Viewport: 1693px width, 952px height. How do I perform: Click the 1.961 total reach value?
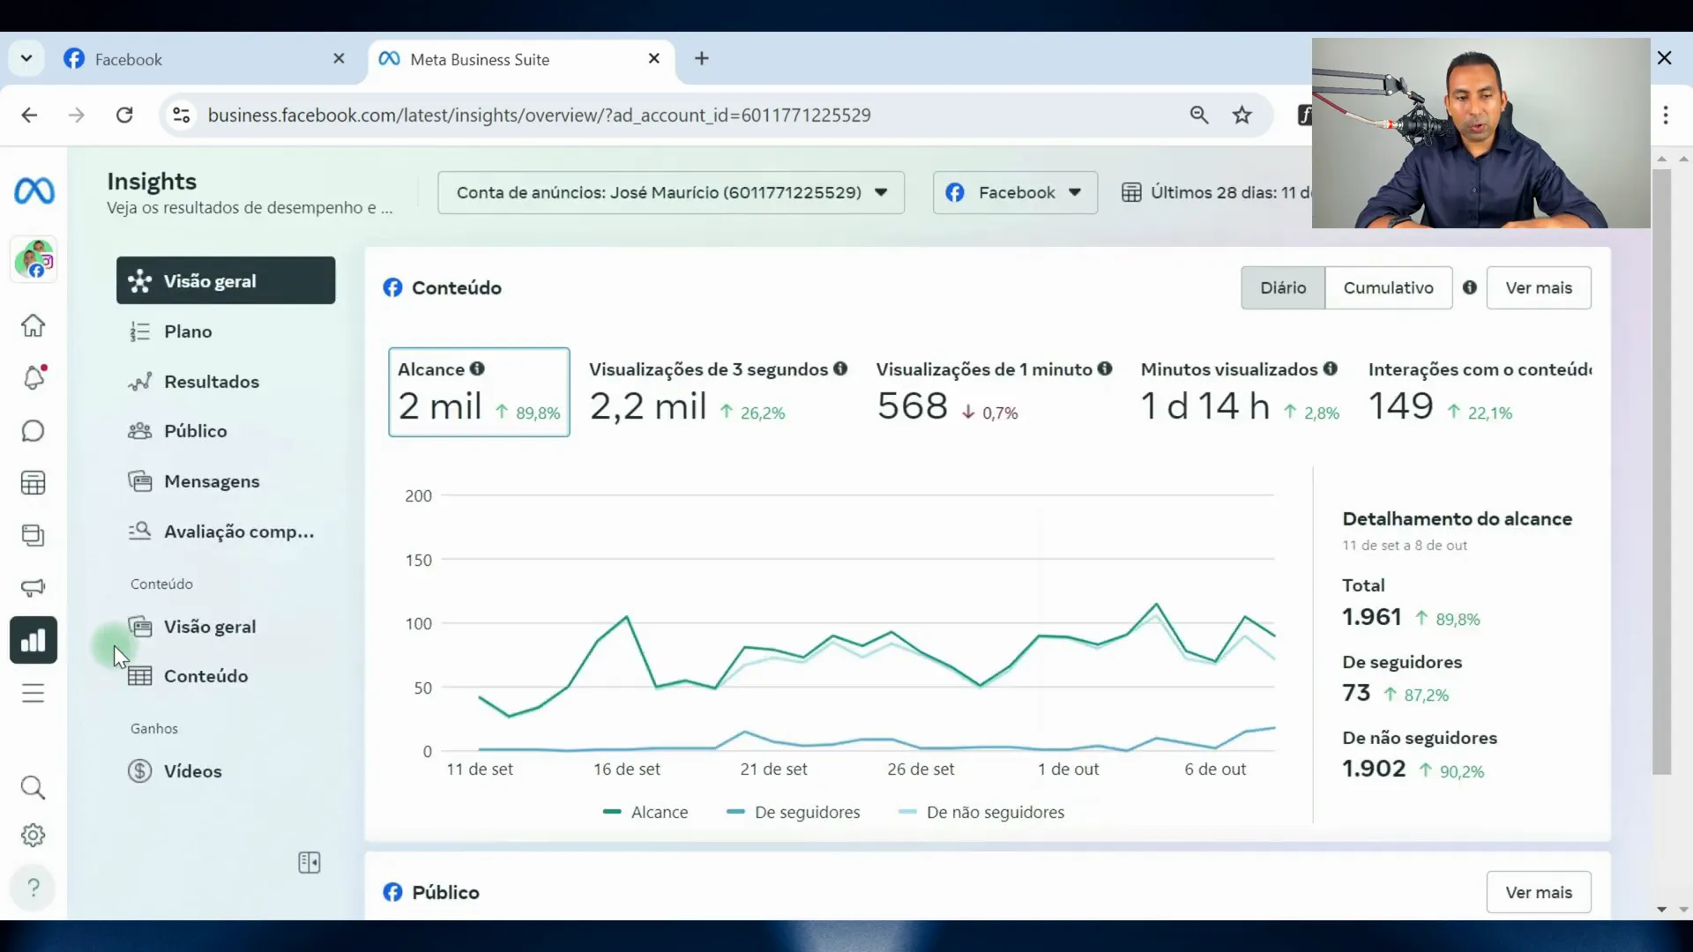(x=1372, y=617)
